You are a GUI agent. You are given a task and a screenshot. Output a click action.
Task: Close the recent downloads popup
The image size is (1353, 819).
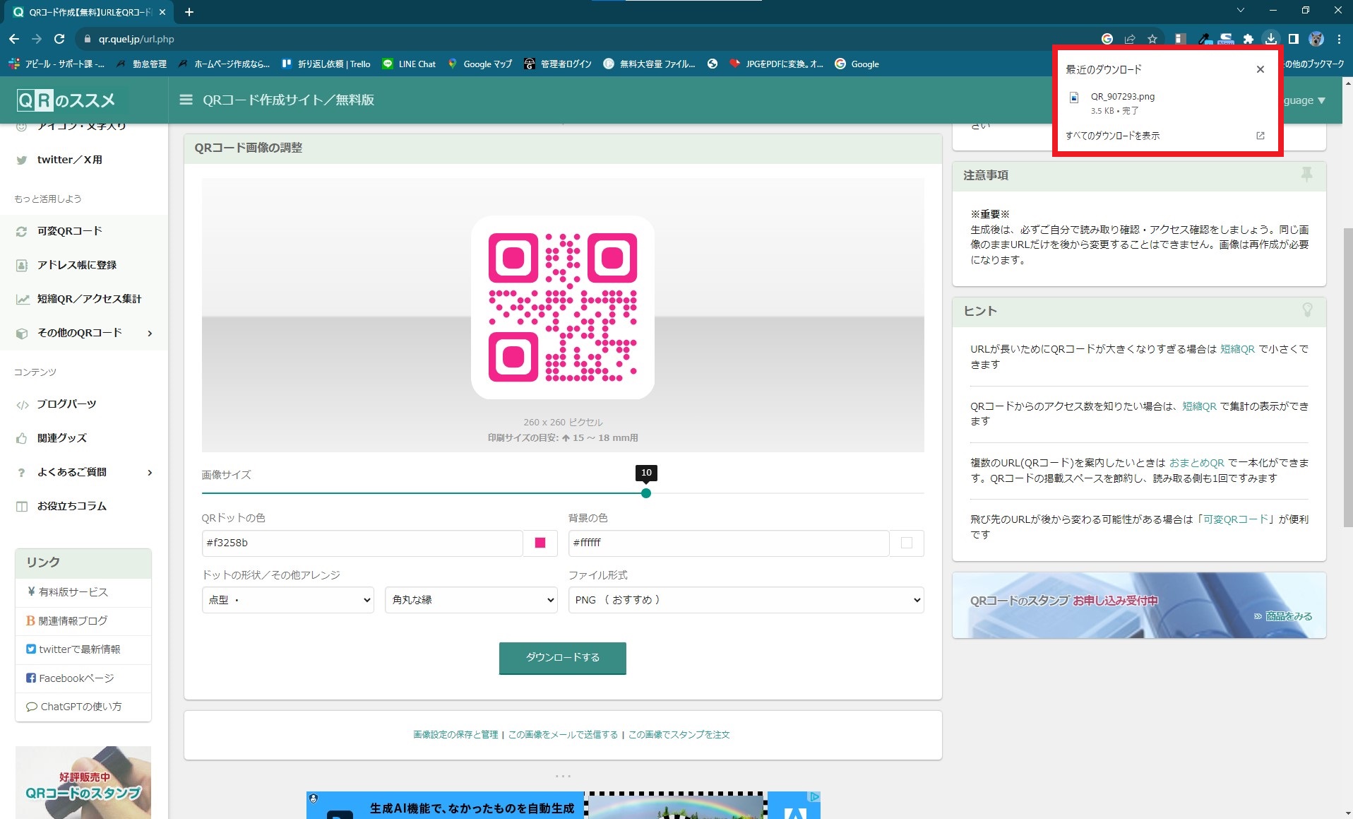point(1260,69)
